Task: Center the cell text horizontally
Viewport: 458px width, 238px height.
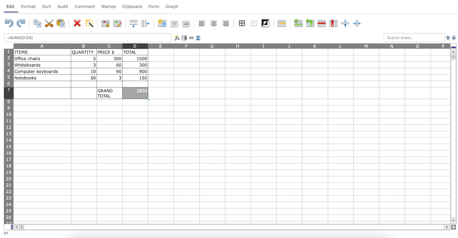Action: pos(213,23)
